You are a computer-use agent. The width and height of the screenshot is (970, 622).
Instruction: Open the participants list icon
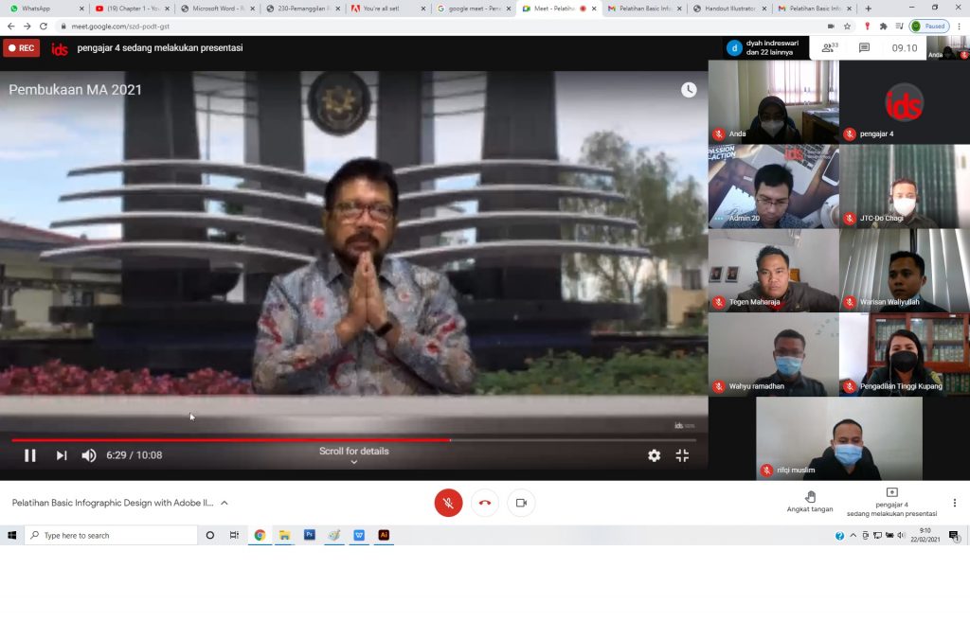830,47
